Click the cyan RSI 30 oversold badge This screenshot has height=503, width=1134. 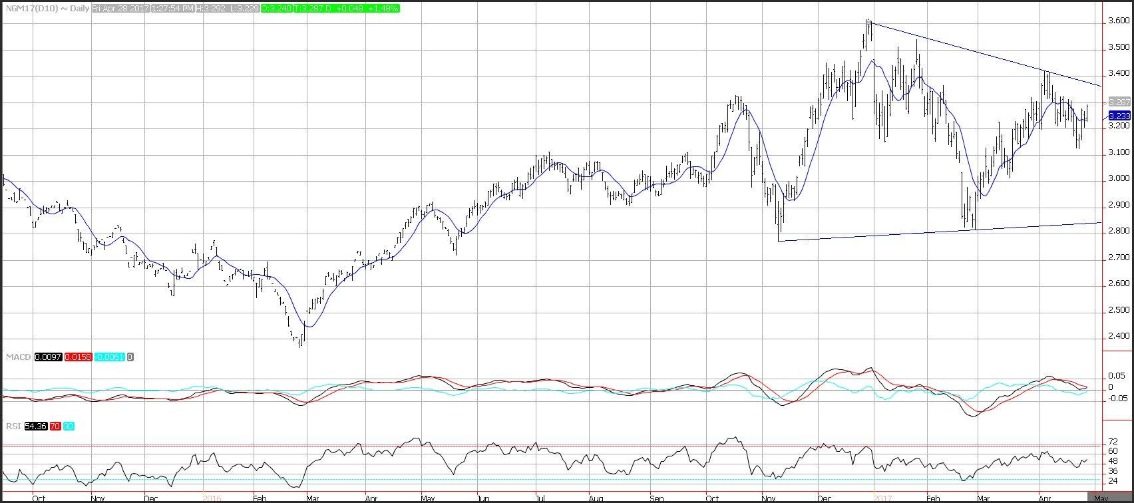point(69,426)
